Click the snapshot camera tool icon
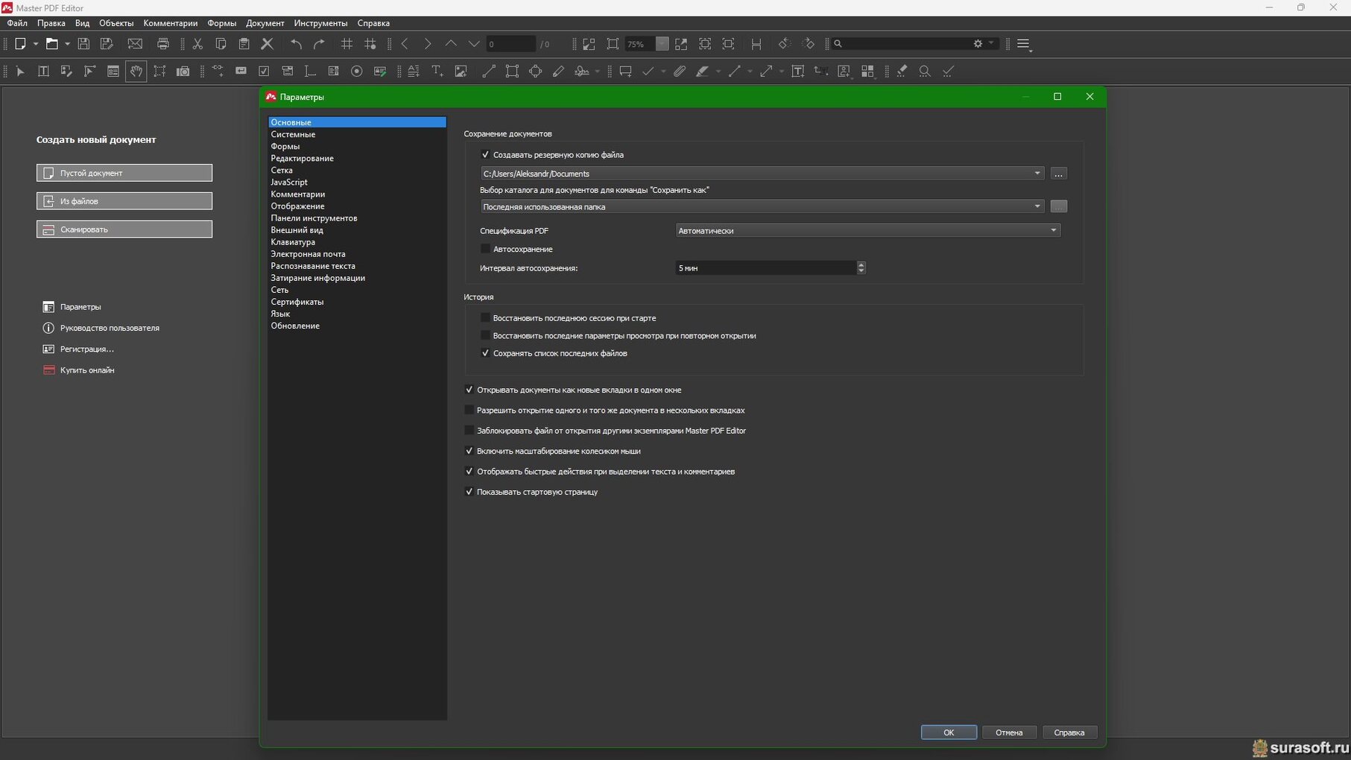1351x760 pixels. [x=183, y=72]
